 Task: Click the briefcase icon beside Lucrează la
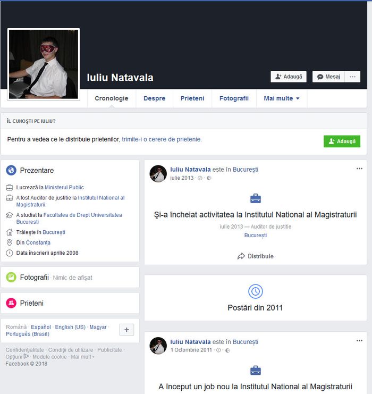[x=9, y=188]
